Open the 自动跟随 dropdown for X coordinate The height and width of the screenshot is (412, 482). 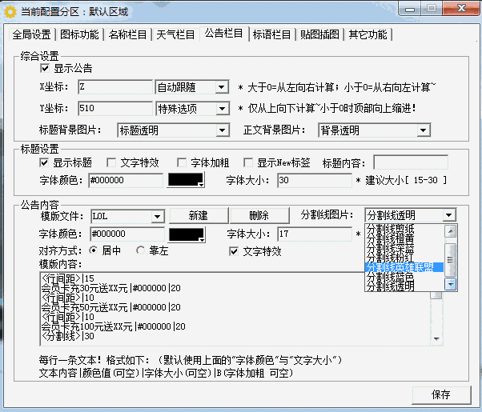pos(221,87)
